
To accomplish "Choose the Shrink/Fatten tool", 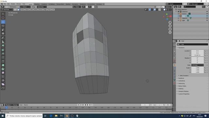I will pos(3,80).
